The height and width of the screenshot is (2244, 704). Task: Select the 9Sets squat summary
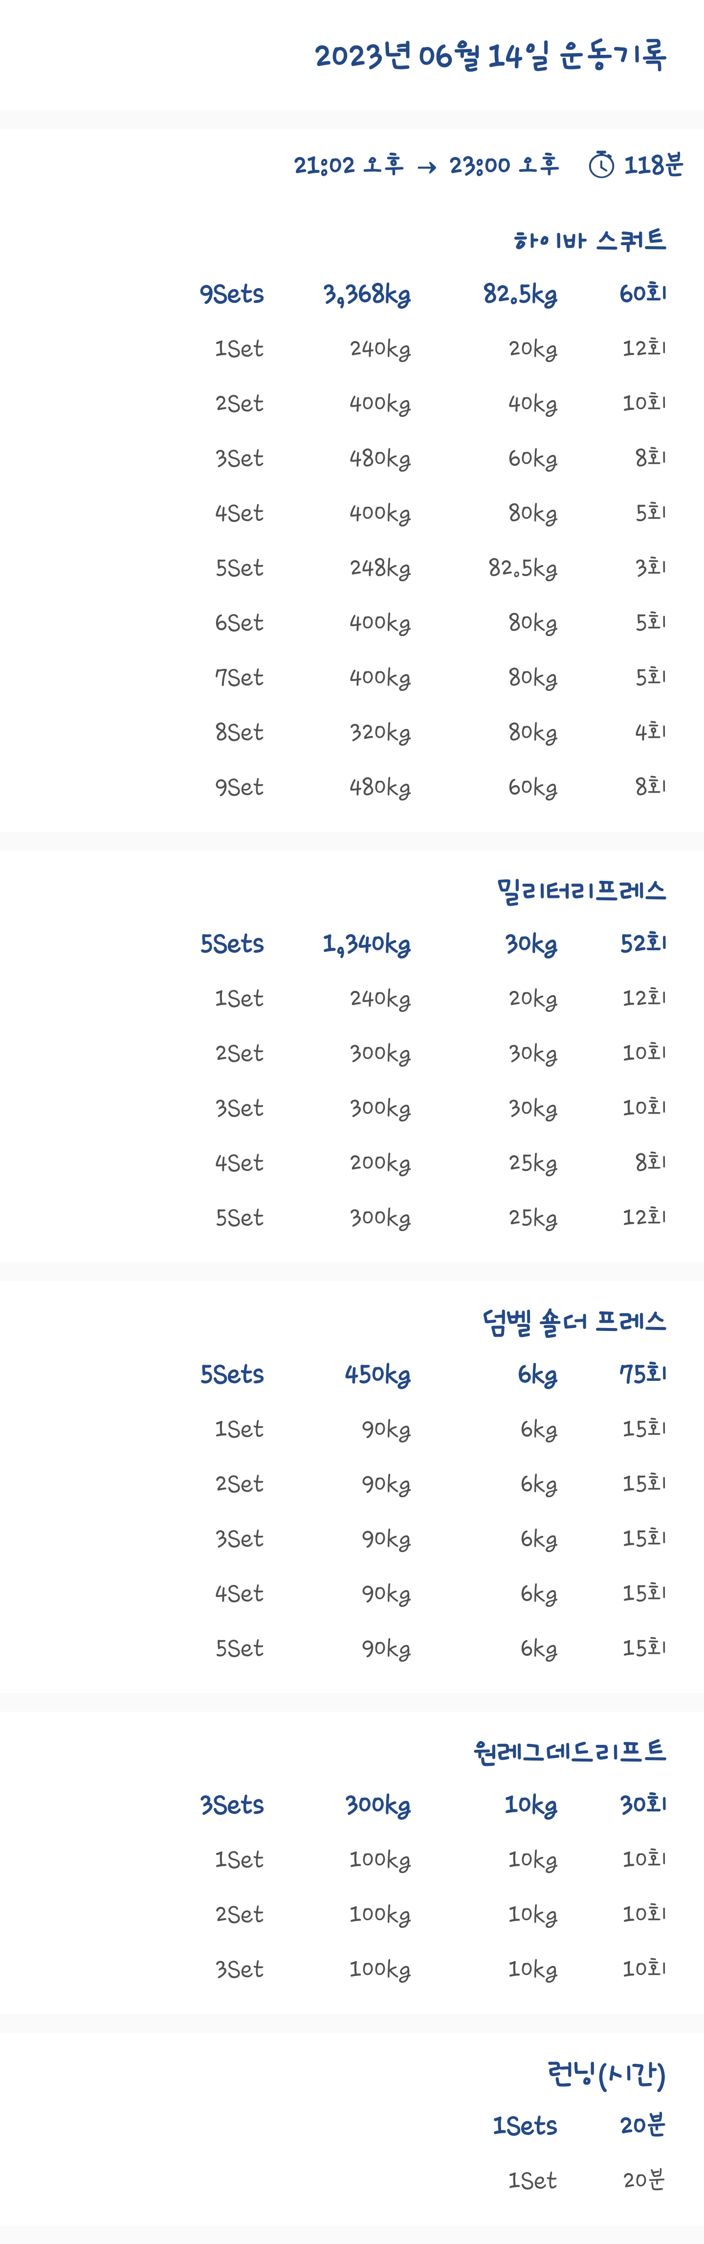click(x=231, y=295)
